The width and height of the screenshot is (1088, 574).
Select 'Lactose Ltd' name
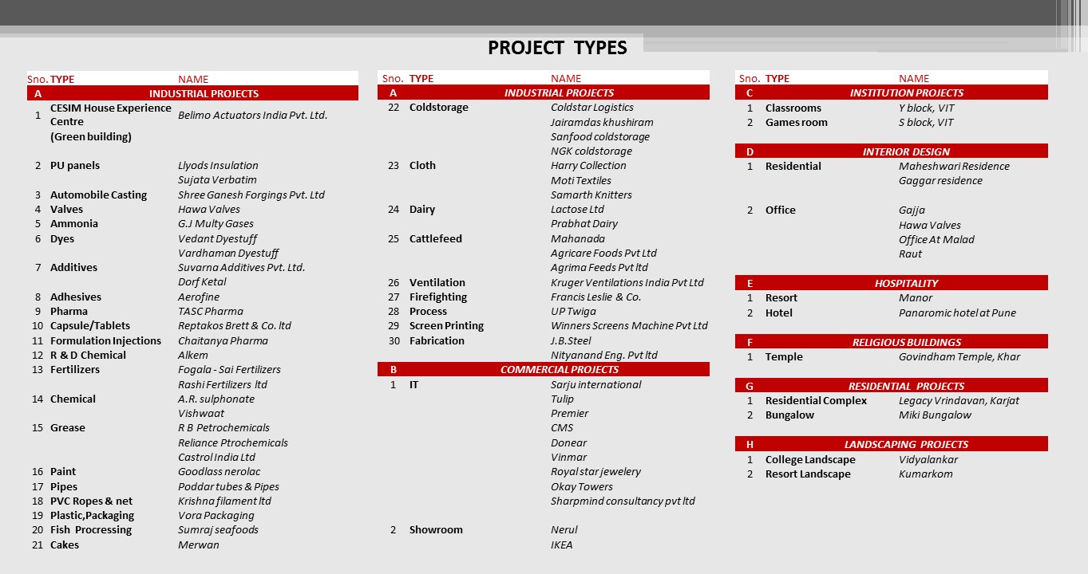point(577,210)
